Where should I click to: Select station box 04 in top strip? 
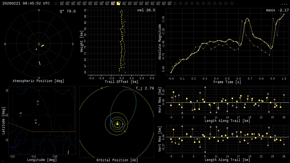pyautogui.click(x=79, y=3)
